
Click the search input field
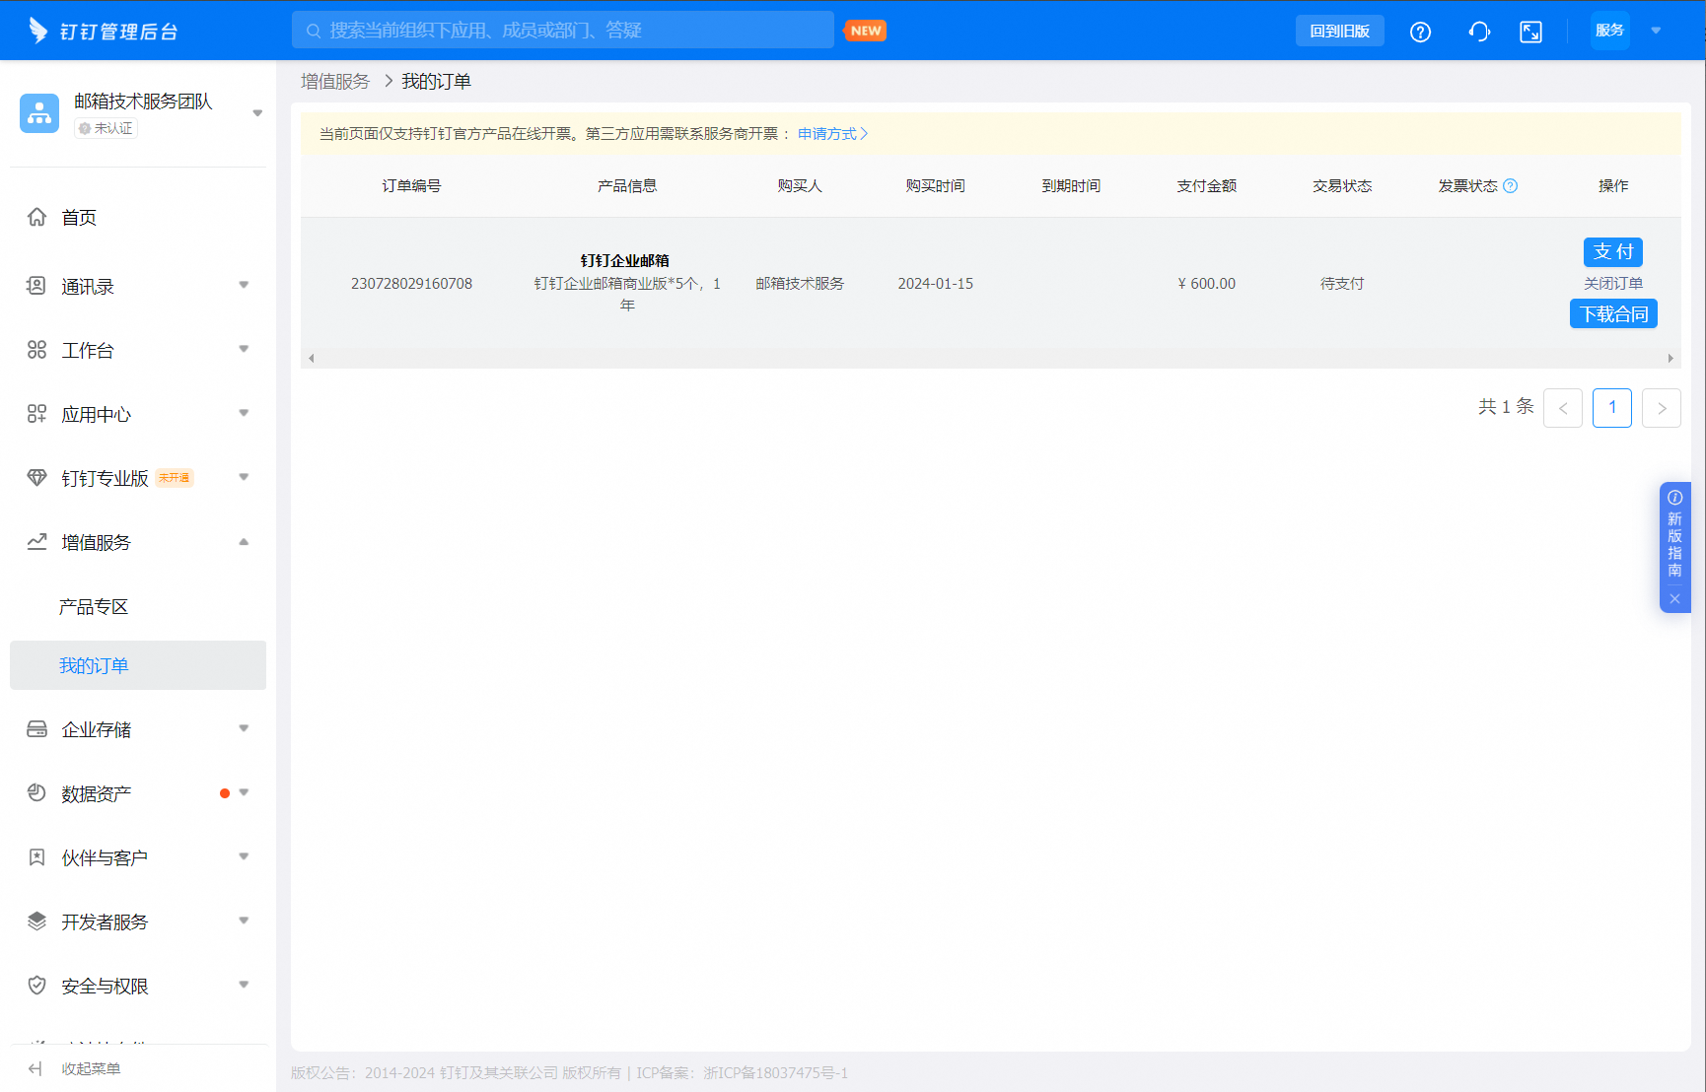563,31
